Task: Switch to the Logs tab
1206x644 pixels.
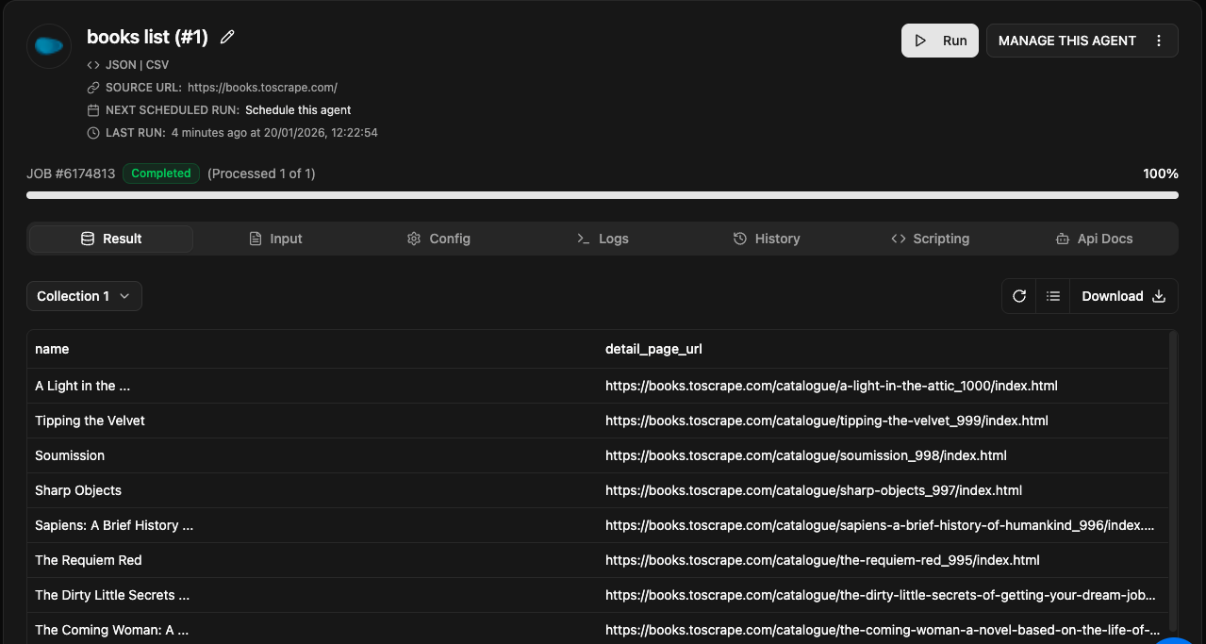Action: pyautogui.click(x=603, y=239)
